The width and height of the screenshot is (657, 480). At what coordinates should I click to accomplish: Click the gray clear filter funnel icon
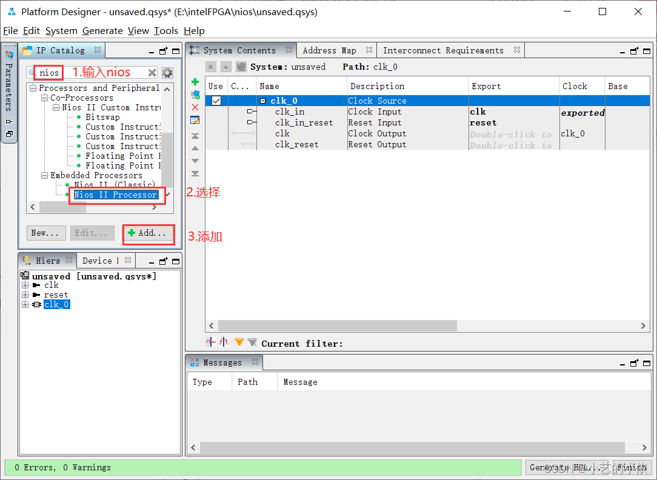pyautogui.click(x=252, y=342)
